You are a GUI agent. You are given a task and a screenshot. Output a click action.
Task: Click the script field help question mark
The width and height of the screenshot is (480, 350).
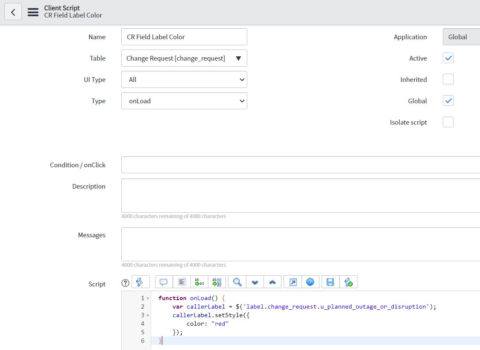125,283
